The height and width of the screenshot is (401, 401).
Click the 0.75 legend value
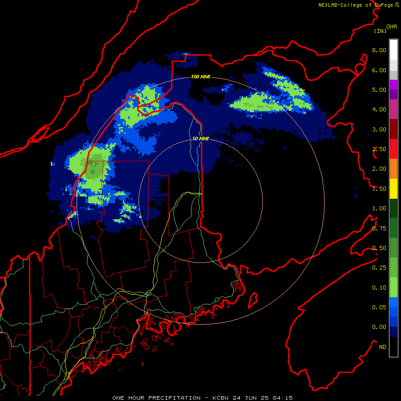pyautogui.click(x=379, y=229)
